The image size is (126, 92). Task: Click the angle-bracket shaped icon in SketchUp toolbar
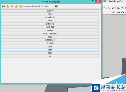click(109, 8)
